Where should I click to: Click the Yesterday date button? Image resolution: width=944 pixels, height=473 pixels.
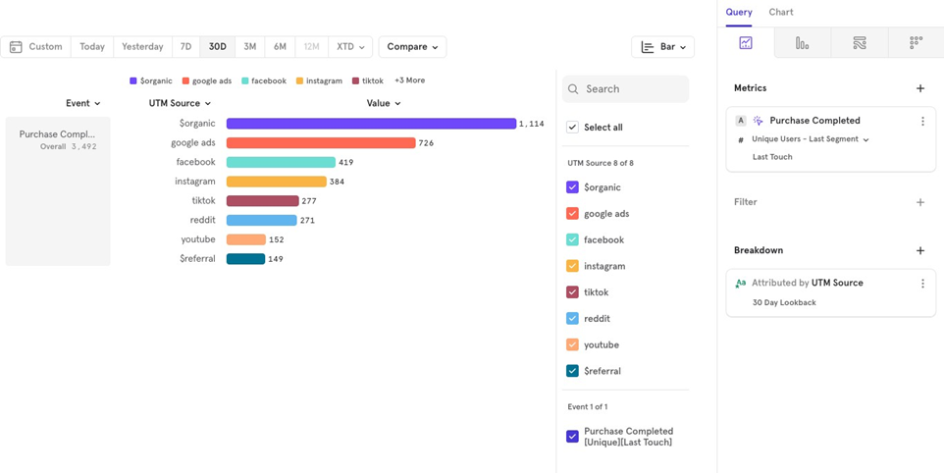142,47
